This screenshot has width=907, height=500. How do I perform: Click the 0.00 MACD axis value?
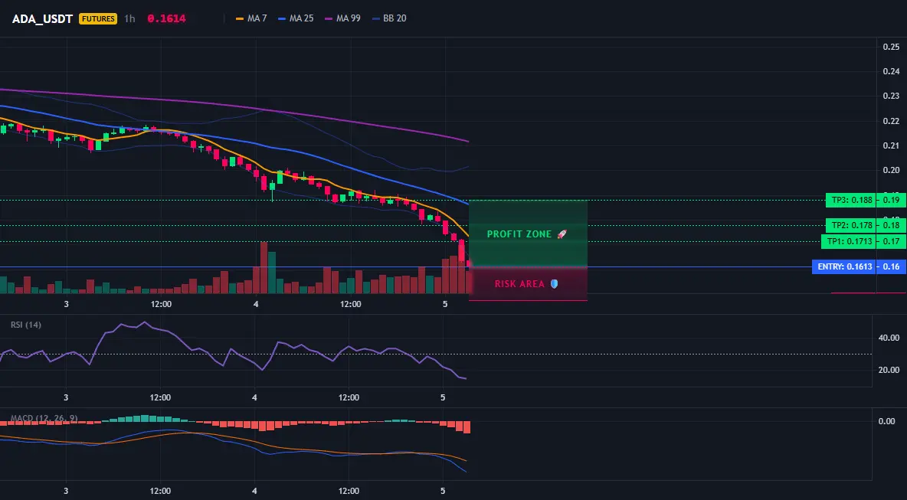click(887, 421)
